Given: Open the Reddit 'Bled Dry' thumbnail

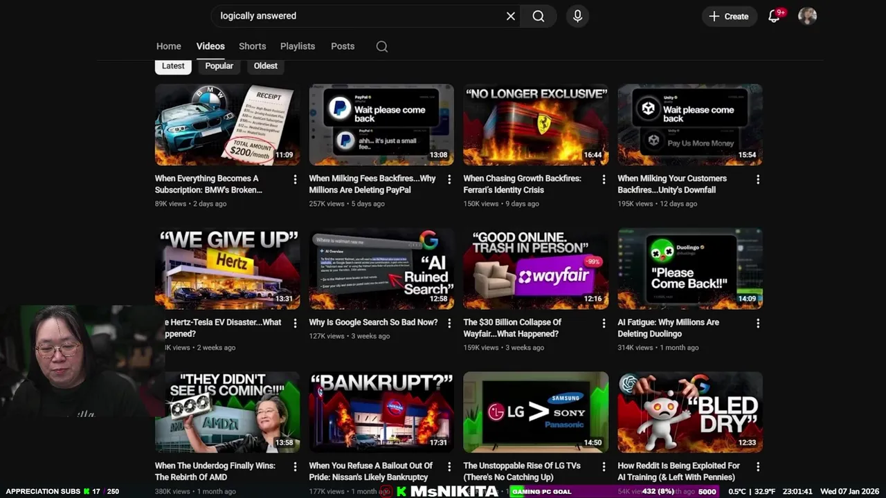Looking at the screenshot, I should pyautogui.click(x=690, y=412).
